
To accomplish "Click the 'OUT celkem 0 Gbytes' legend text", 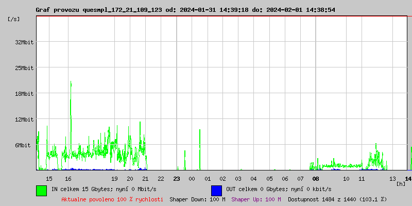I will coord(279,189).
